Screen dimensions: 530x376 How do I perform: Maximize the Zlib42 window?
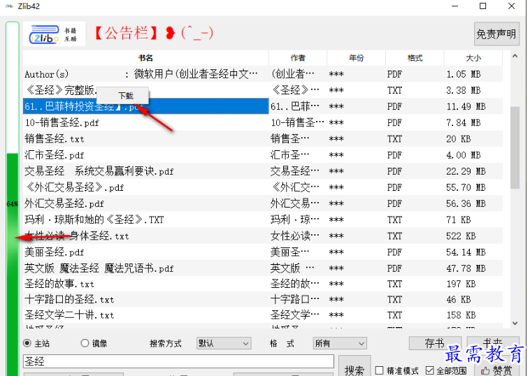(482, 6)
